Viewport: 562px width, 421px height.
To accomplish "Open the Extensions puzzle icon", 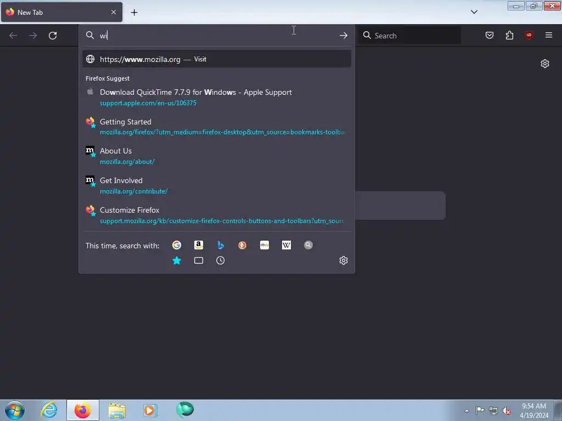I will point(509,35).
